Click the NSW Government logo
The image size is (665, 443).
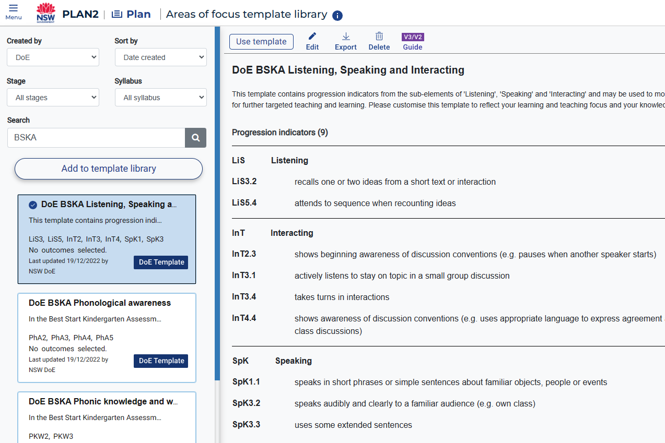[46, 13]
